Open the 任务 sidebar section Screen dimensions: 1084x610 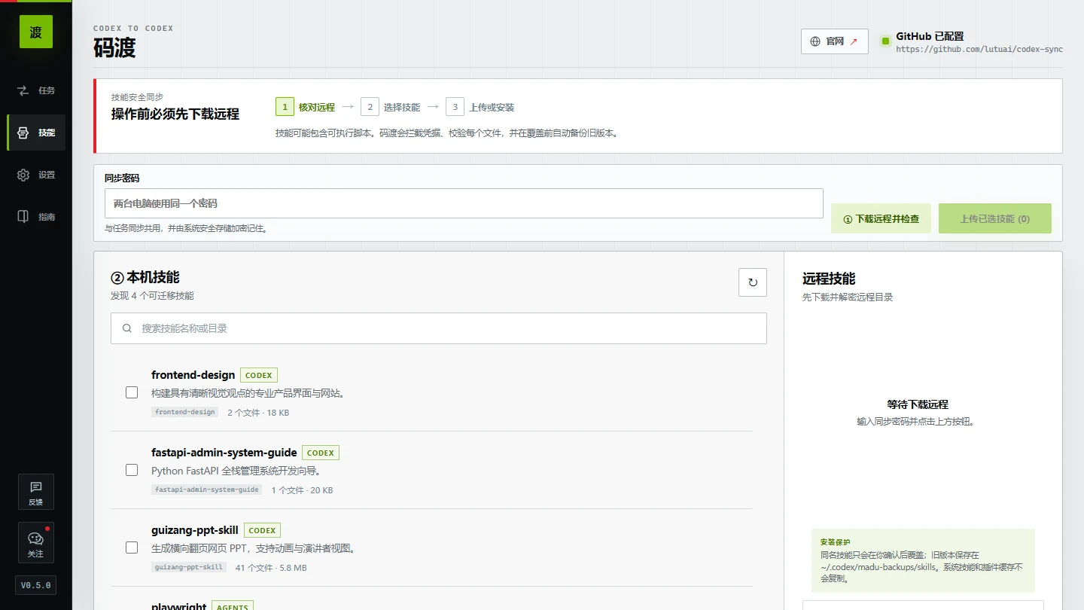[x=36, y=90]
